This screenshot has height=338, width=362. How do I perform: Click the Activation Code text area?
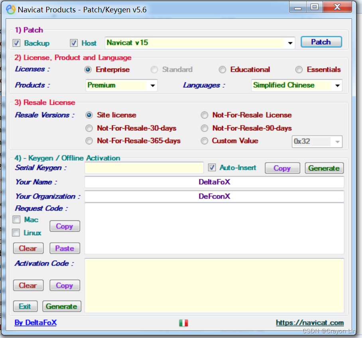pyautogui.click(x=214, y=286)
